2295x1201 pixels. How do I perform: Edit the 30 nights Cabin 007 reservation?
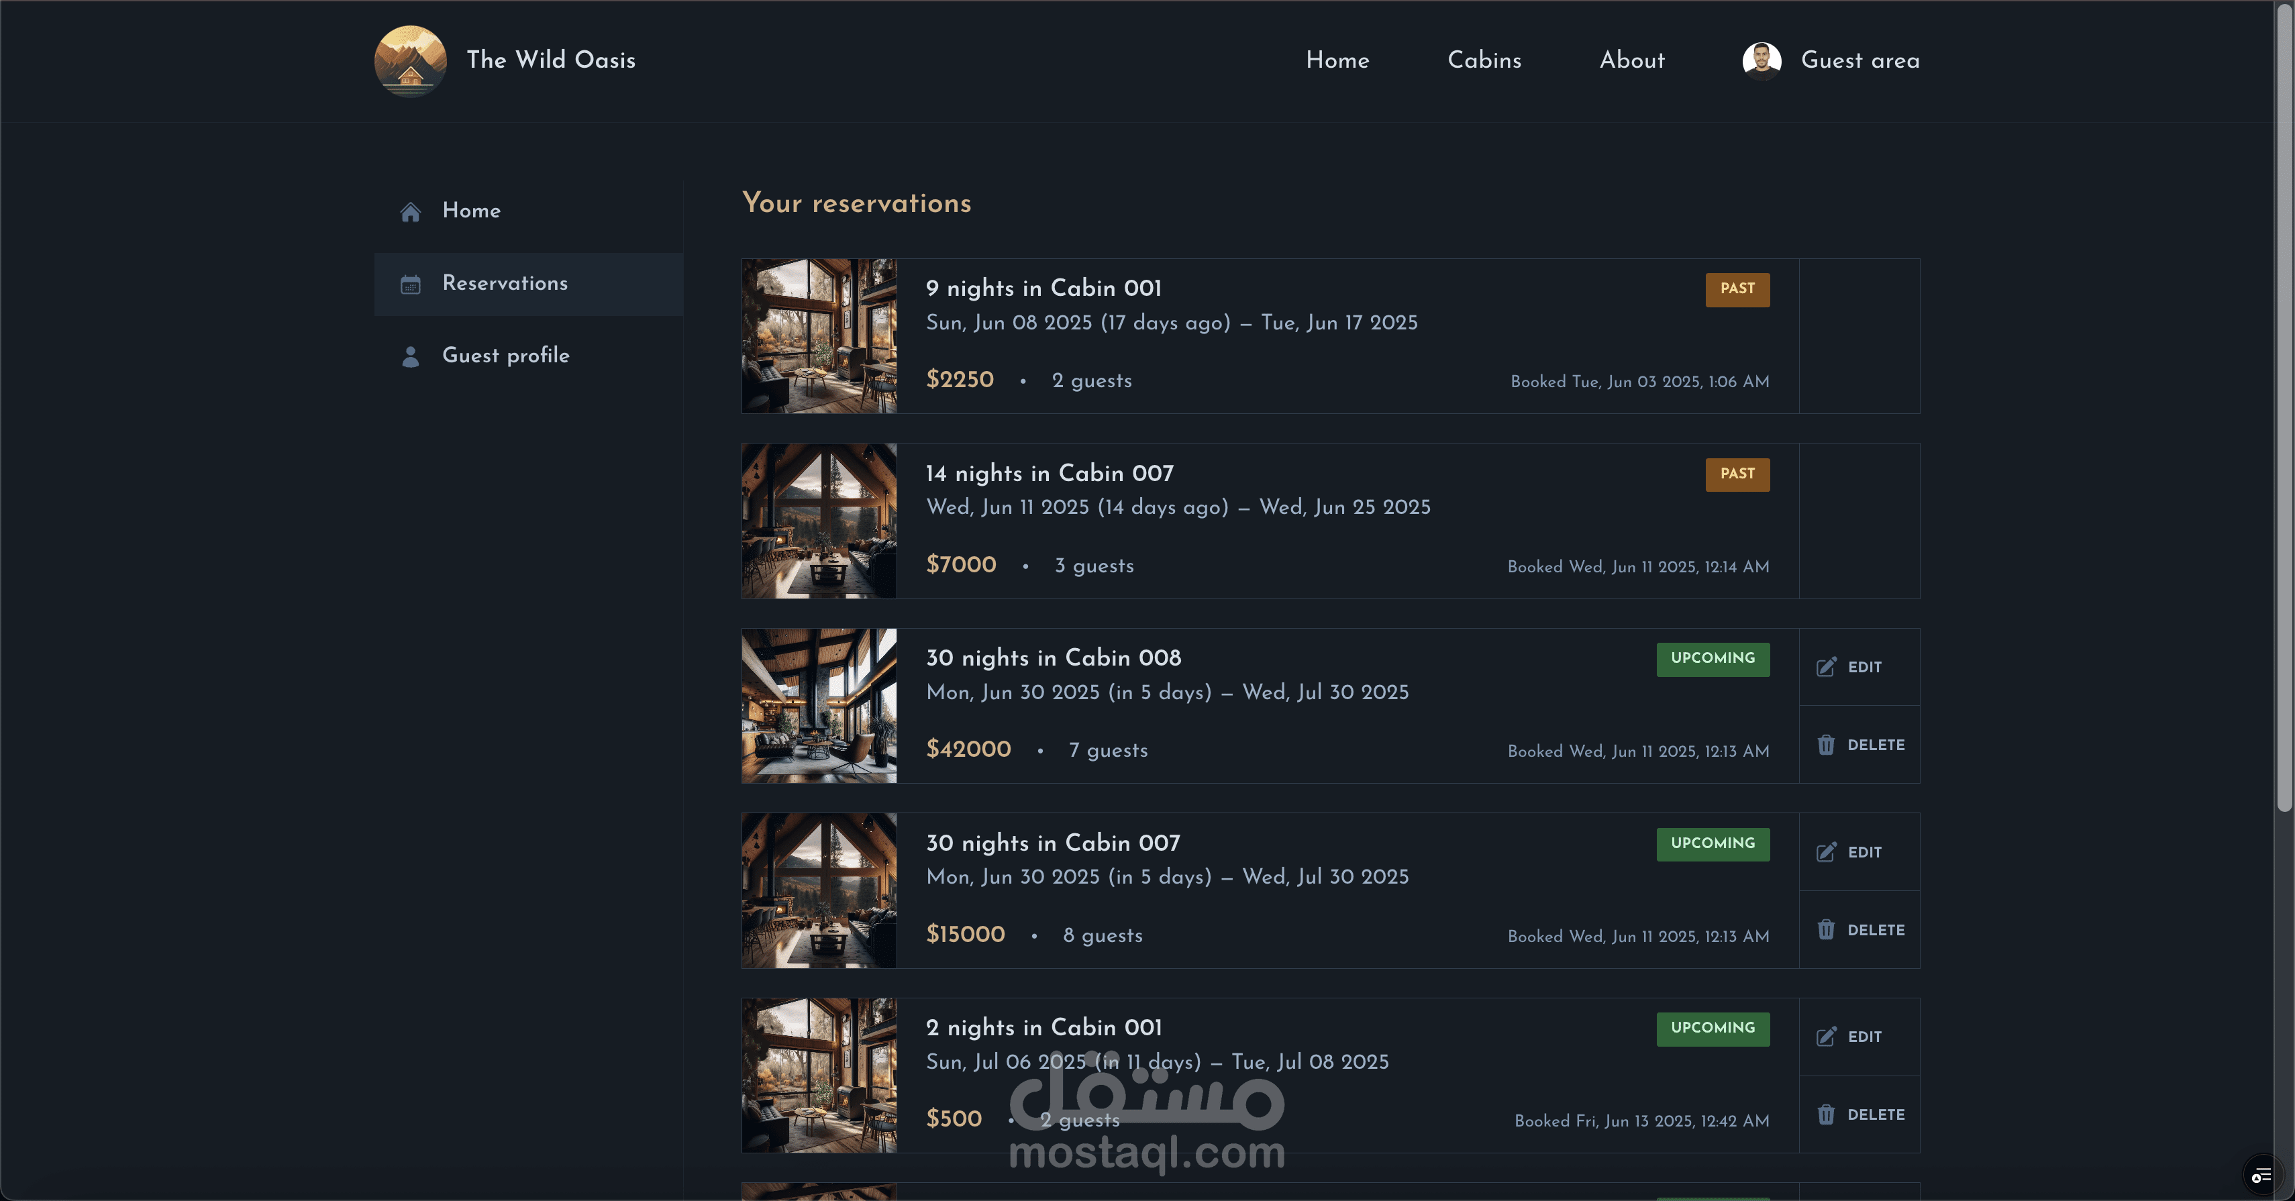pyautogui.click(x=1859, y=851)
